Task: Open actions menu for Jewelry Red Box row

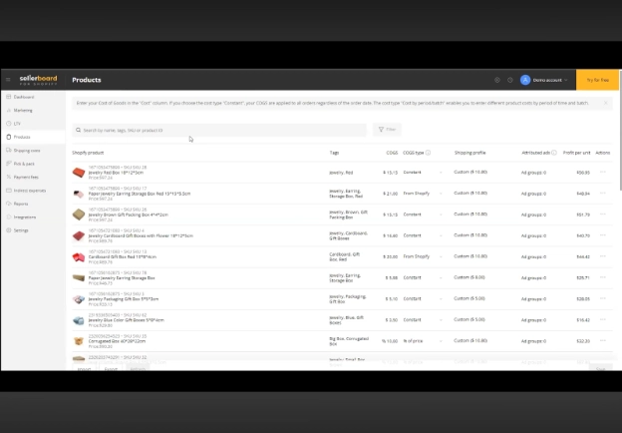Action: pyautogui.click(x=602, y=172)
